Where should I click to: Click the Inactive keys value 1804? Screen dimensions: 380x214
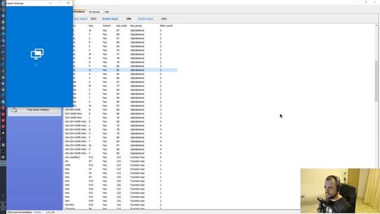[x=164, y=18]
